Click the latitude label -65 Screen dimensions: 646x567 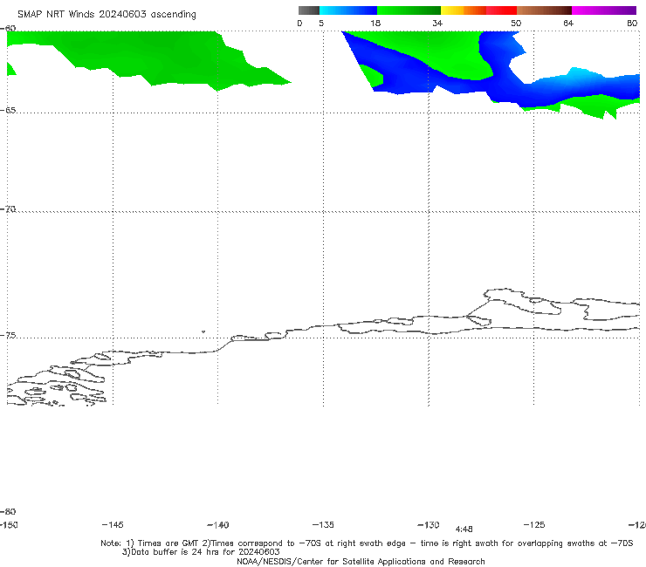click(8, 111)
